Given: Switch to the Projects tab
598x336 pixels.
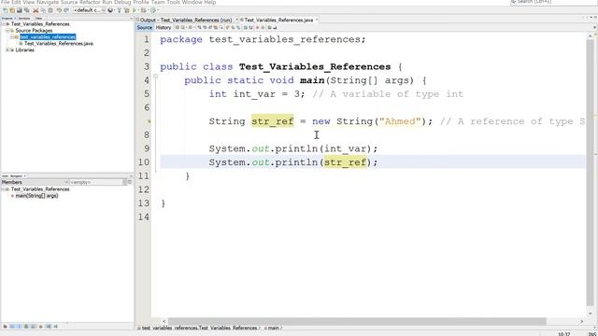Looking at the screenshot, I should (7, 18).
